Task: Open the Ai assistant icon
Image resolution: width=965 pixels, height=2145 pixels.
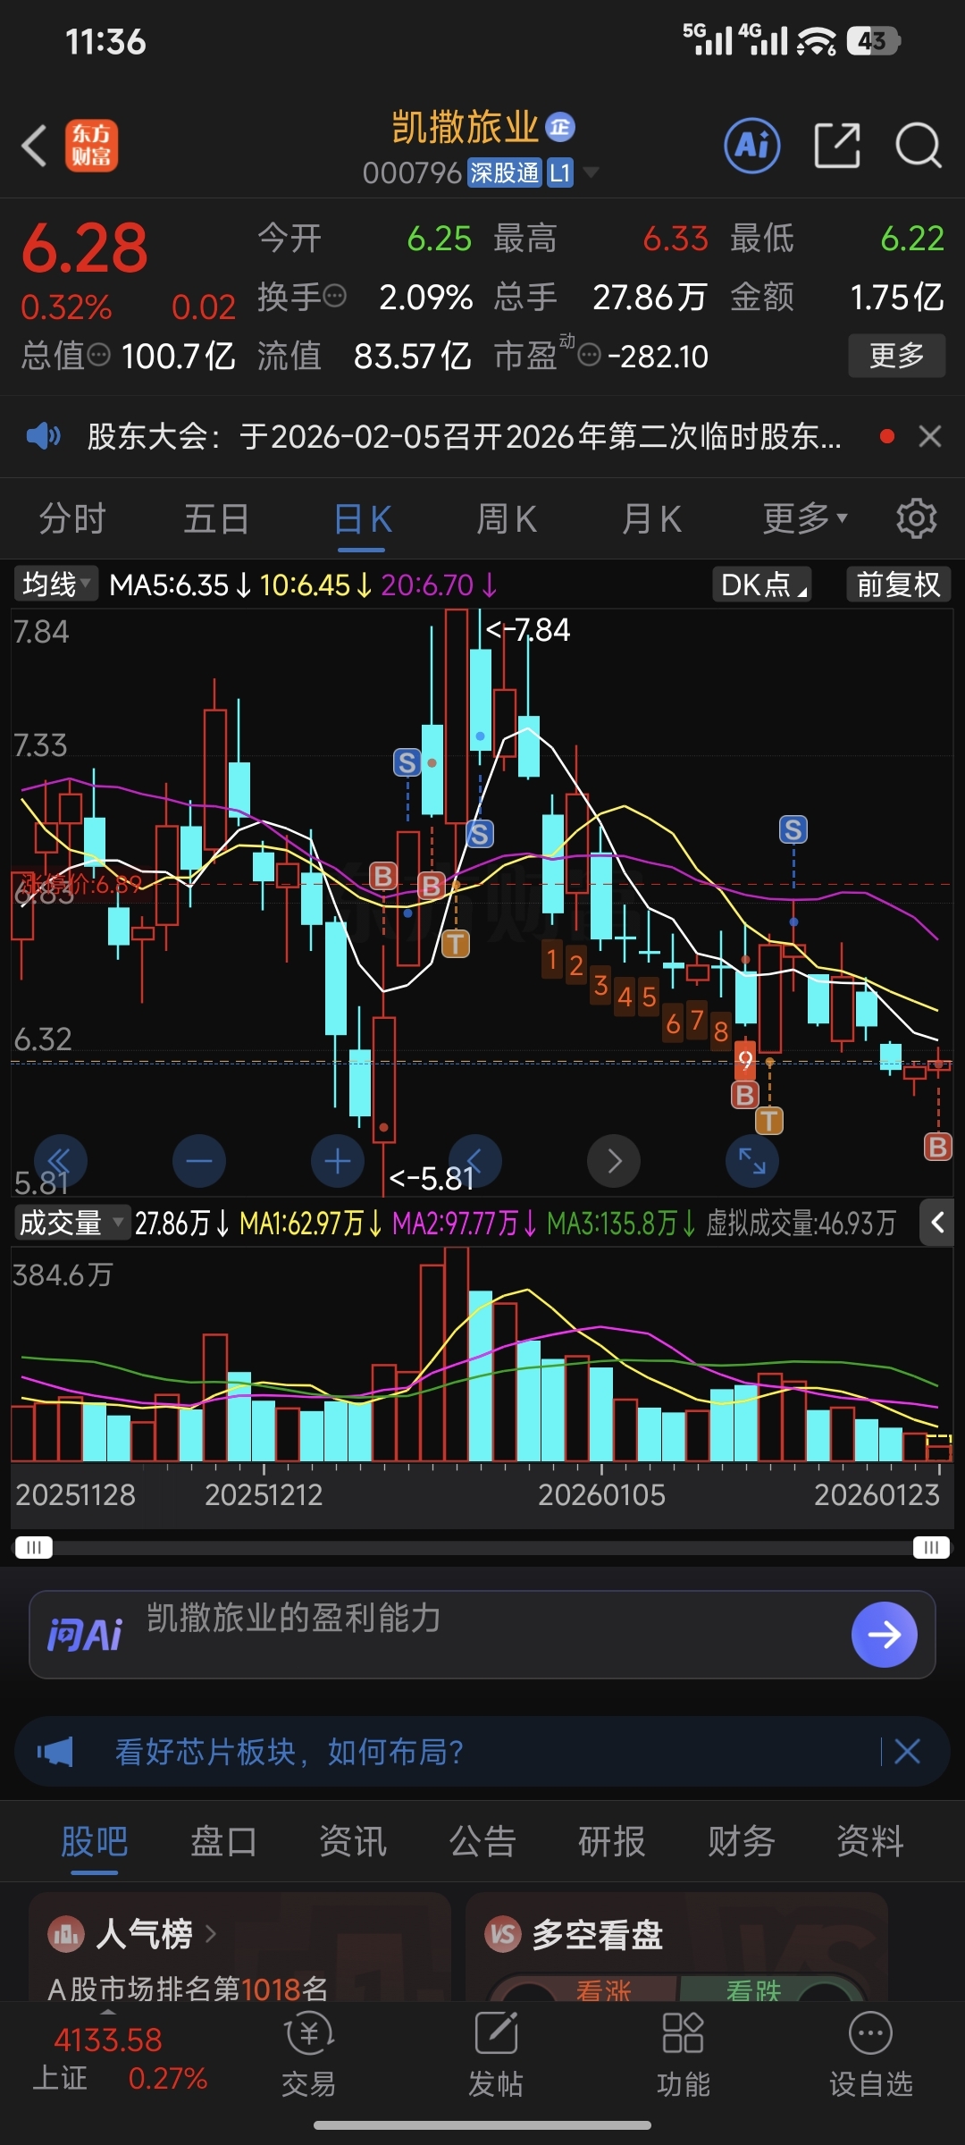Action: (751, 145)
